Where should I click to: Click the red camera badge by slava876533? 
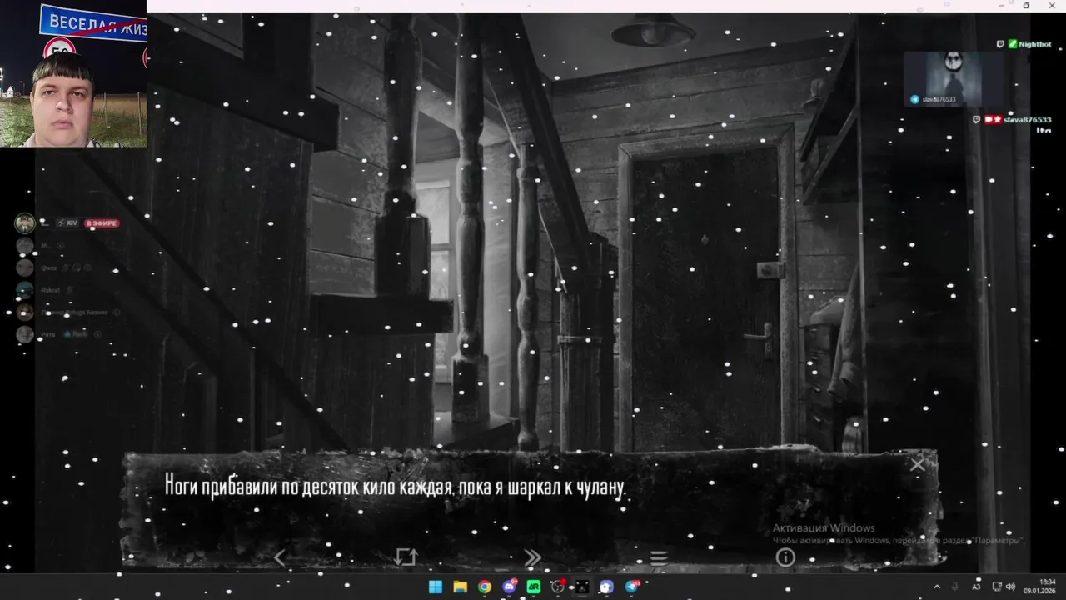pos(989,119)
